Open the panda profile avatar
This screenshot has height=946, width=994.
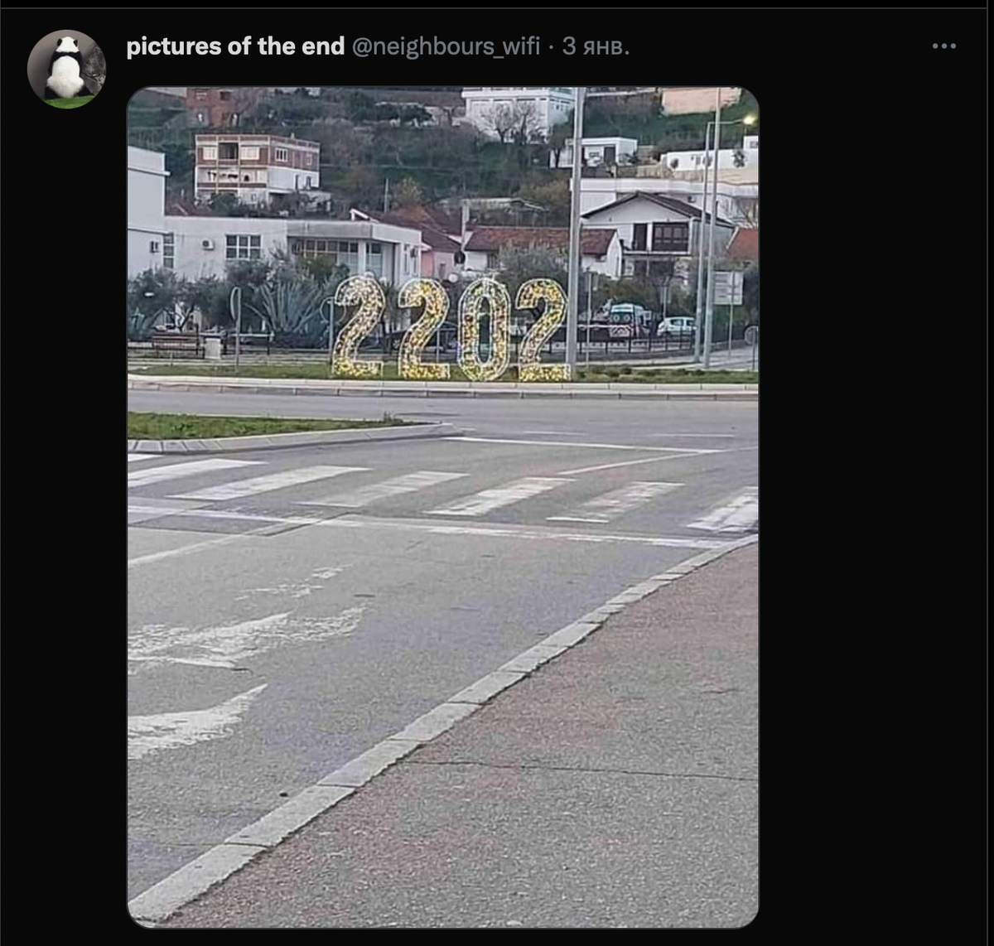pos(66,70)
